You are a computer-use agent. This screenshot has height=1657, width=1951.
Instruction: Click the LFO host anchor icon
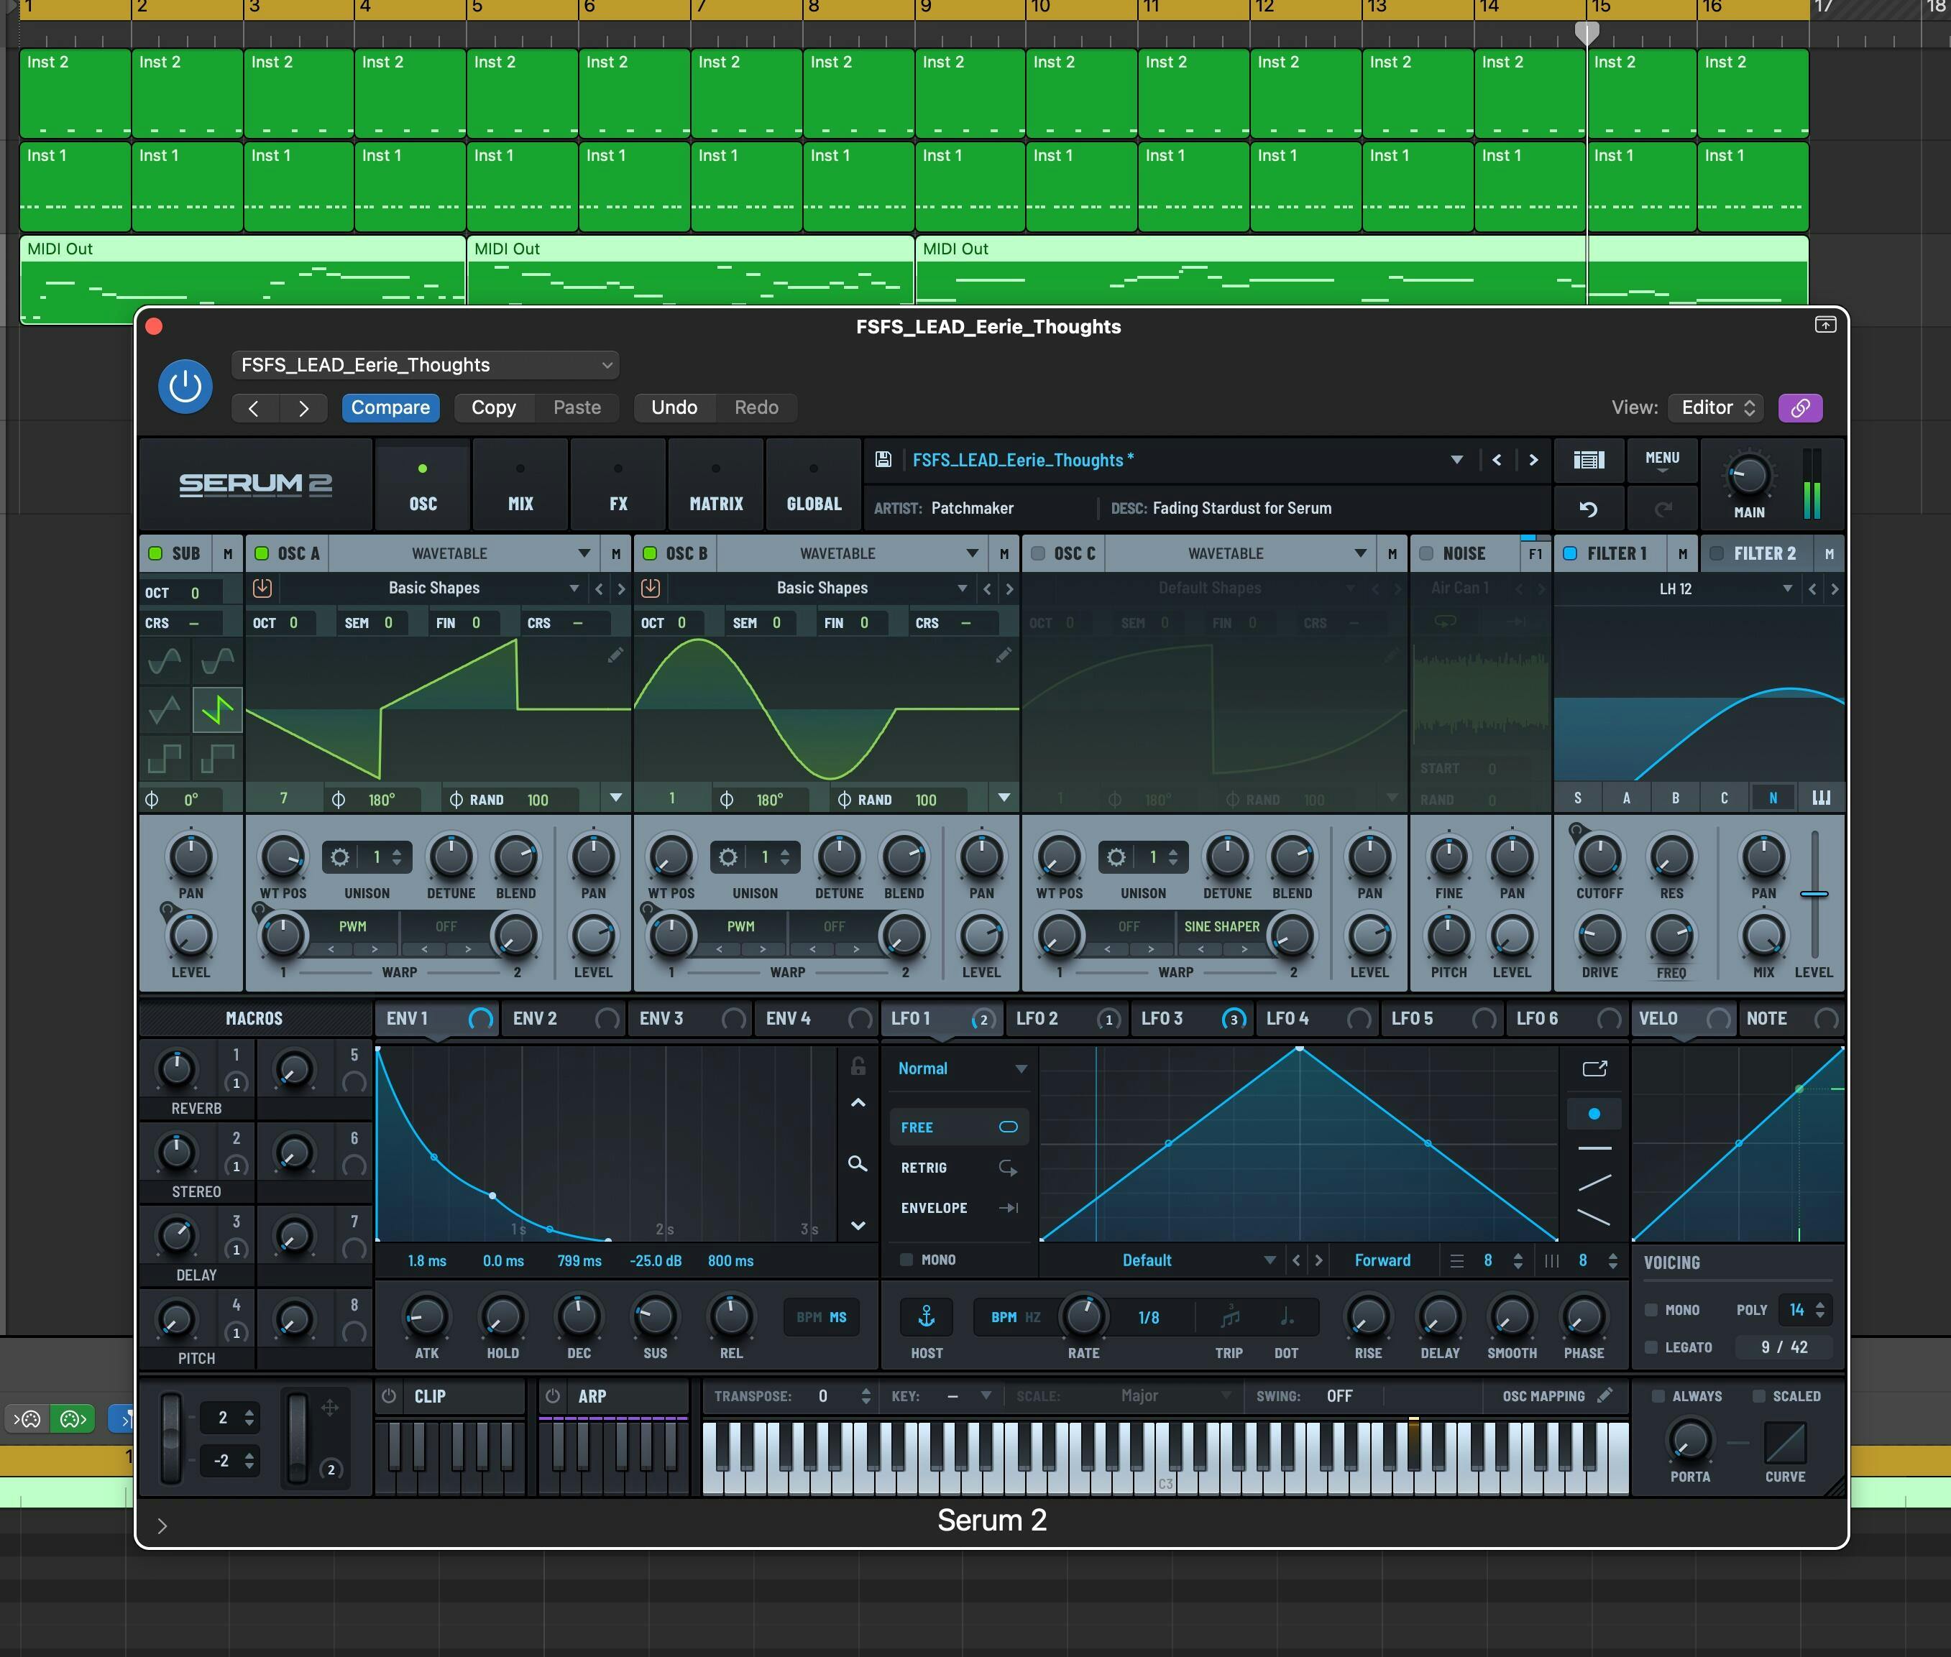tap(926, 1317)
